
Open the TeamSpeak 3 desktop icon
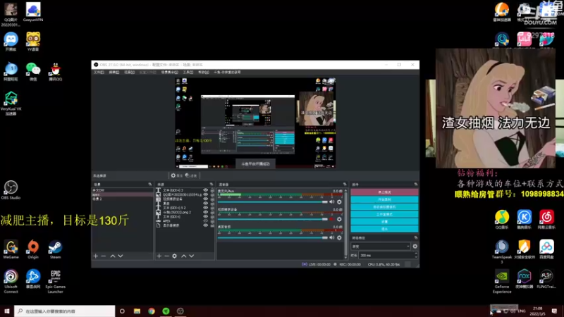coord(502,251)
